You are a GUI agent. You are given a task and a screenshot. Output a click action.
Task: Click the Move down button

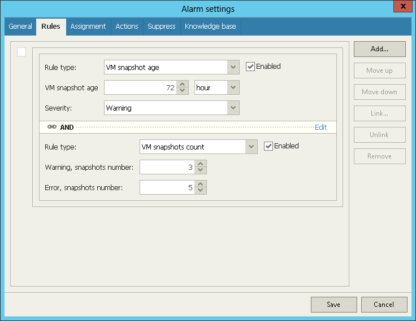click(380, 92)
